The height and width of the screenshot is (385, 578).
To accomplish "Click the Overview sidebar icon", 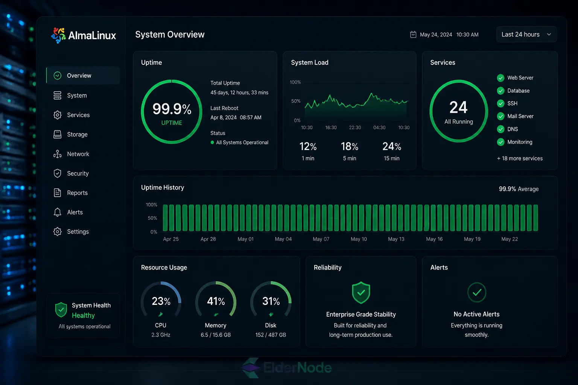I will coord(58,76).
